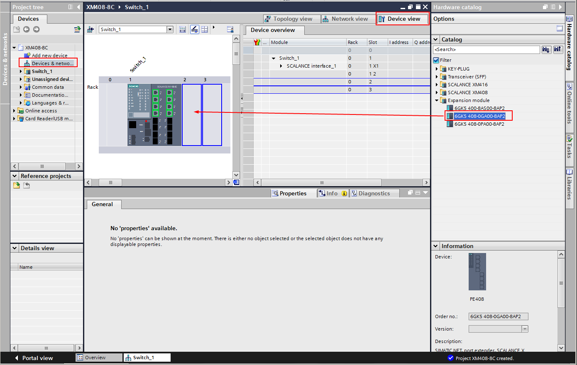
Task: Click the new folder icon in Project tree toolbar
Action: tap(16, 29)
